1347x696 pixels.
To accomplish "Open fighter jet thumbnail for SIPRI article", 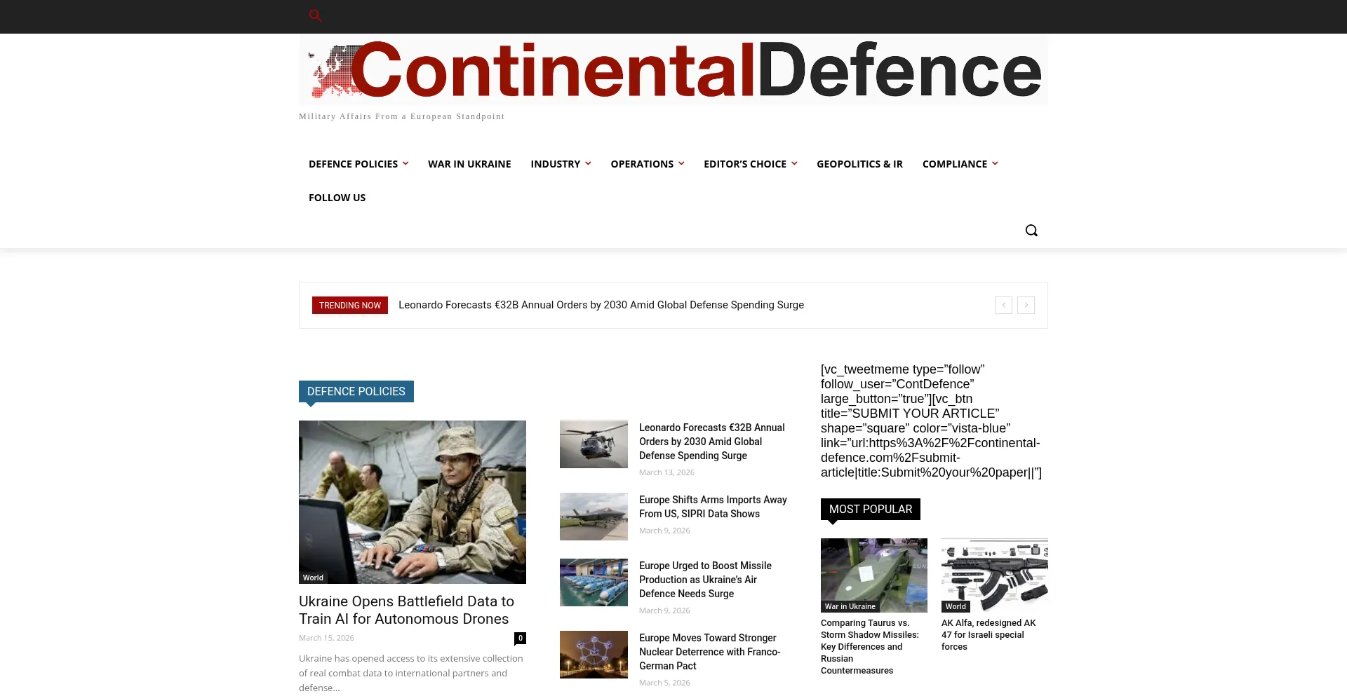I will pyautogui.click(x=594, y=517).
